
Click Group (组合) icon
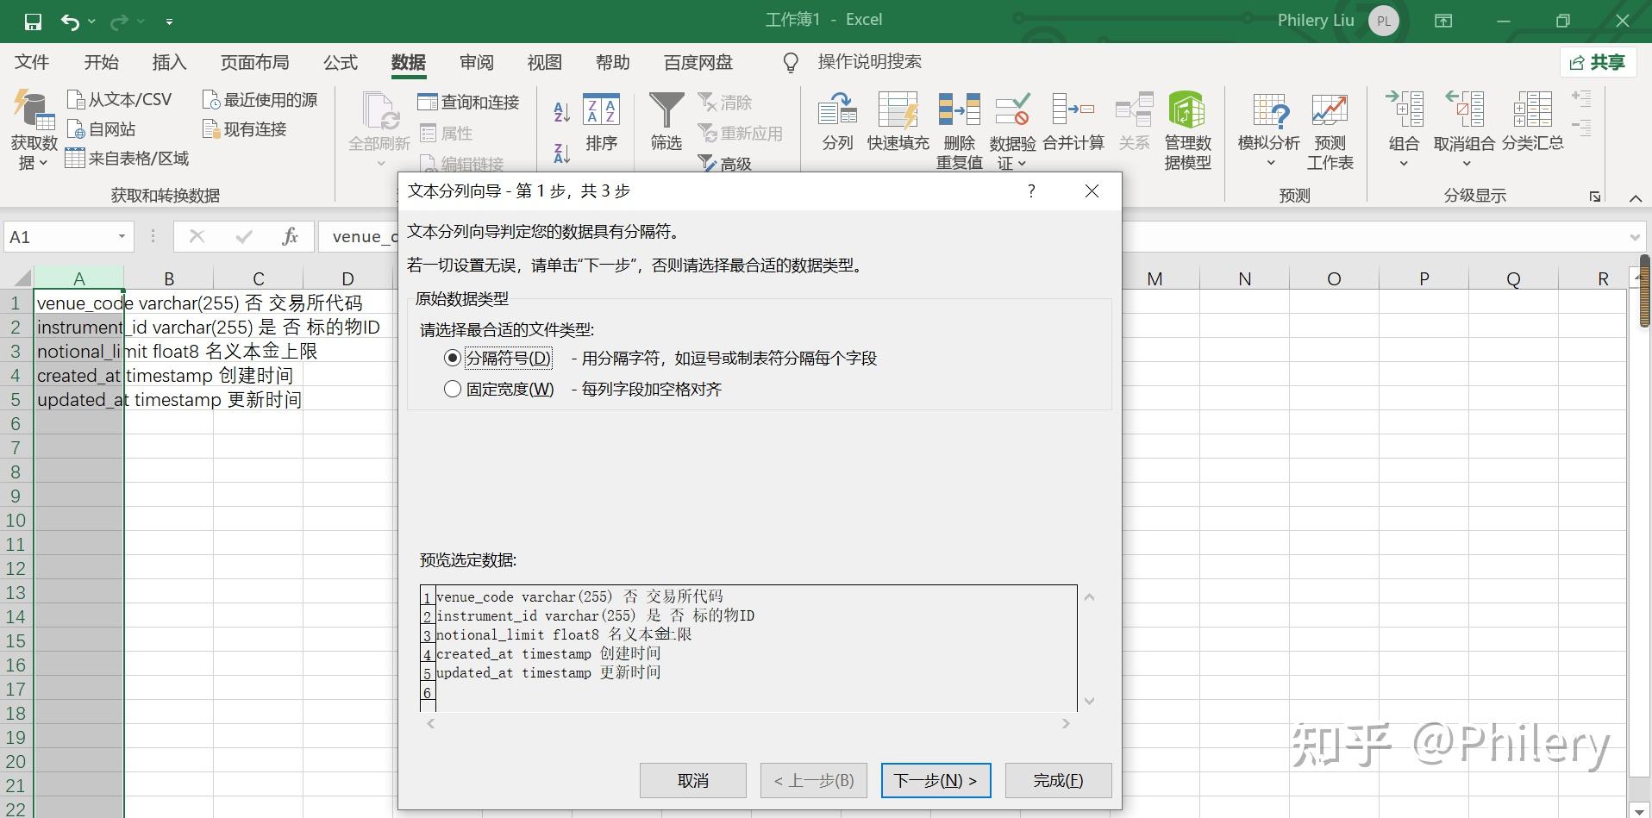(1404, 131)
